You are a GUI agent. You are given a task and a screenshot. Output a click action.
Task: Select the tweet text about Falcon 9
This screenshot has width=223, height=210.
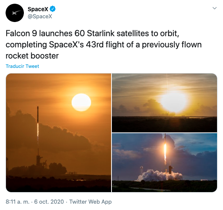click(104, 44)
